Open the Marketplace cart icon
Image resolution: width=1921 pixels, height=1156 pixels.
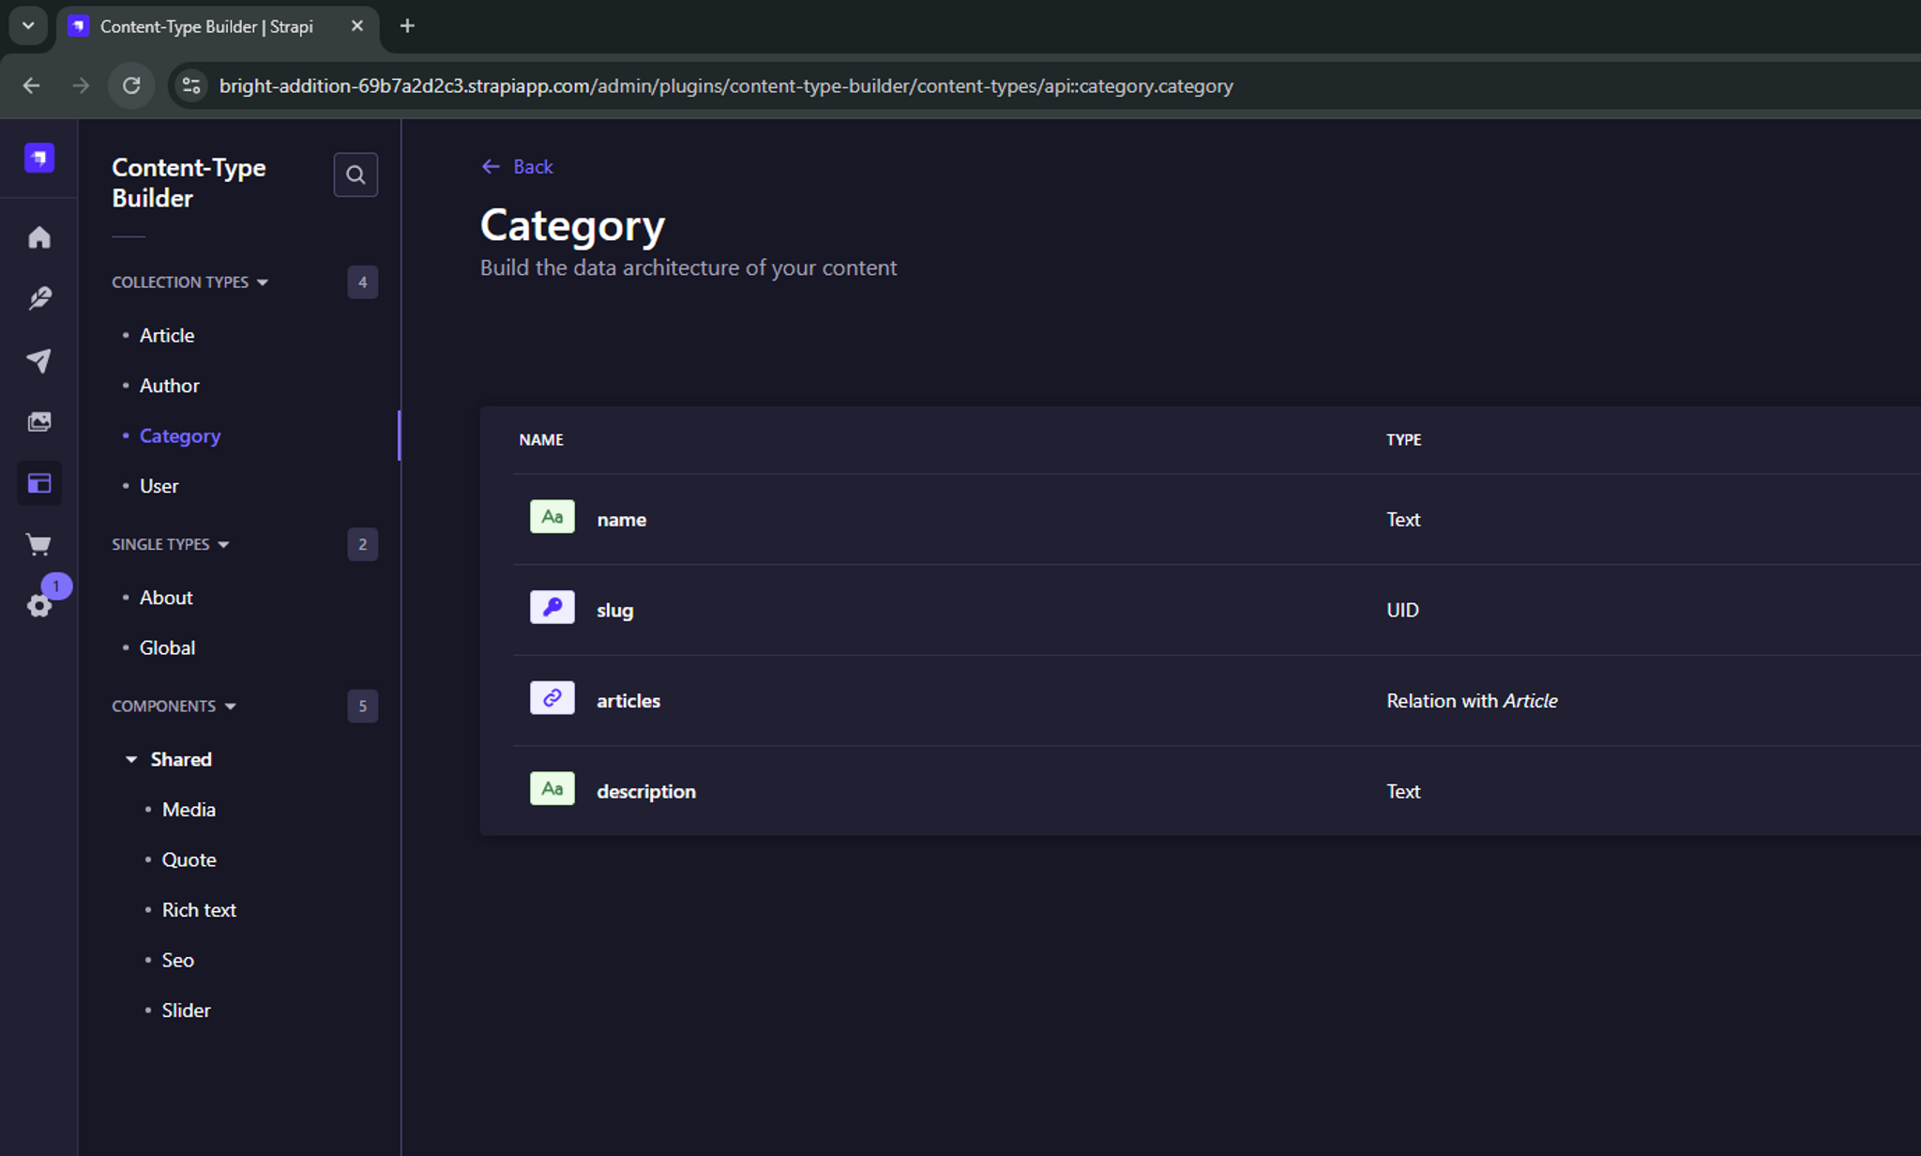(x=39, y=544)
